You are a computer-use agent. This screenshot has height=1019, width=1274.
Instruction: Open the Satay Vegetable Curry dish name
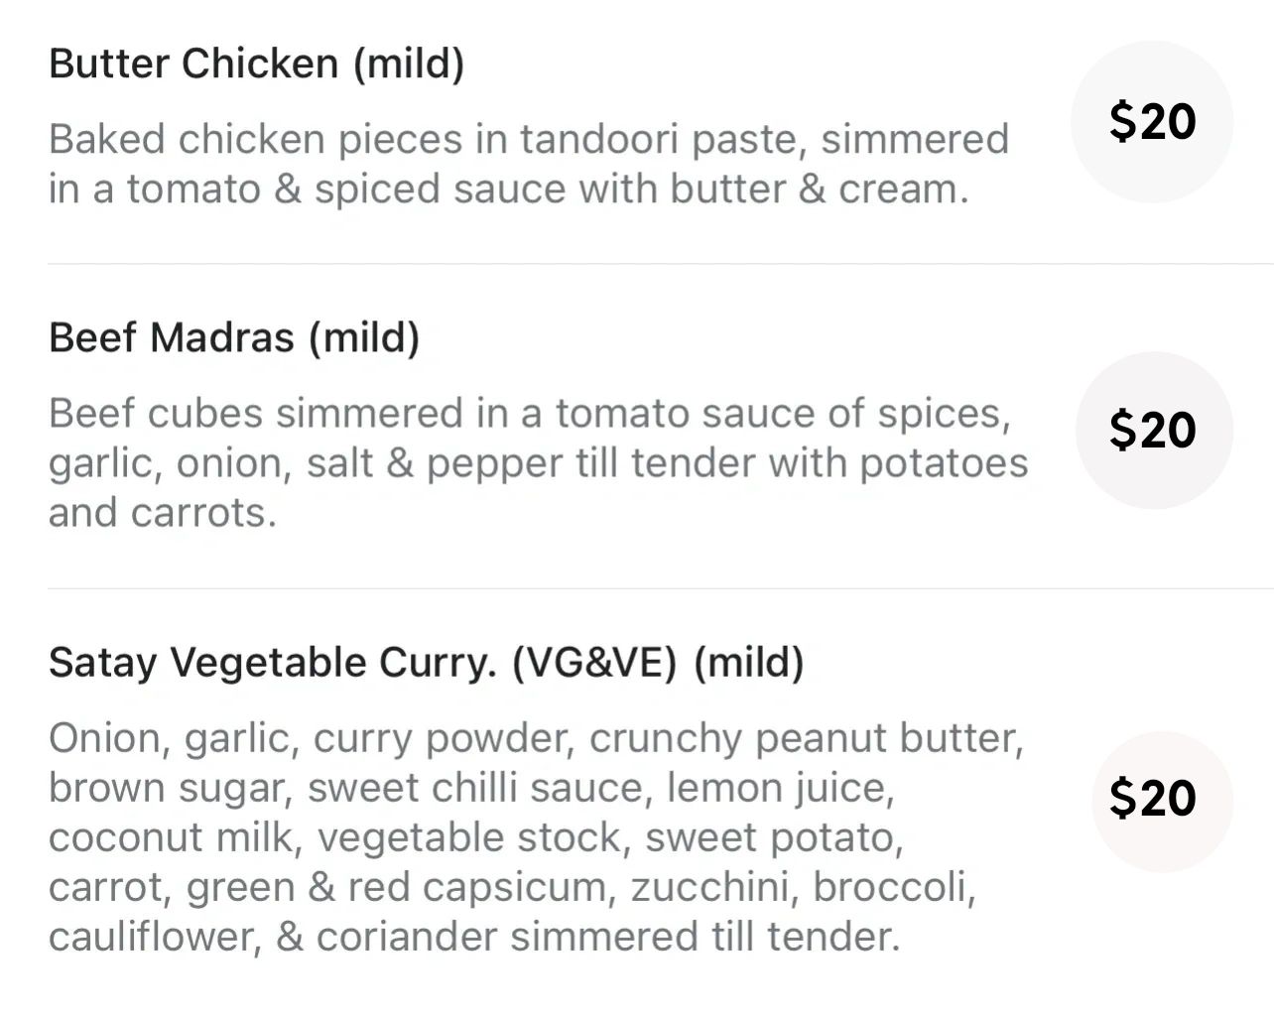272,663
